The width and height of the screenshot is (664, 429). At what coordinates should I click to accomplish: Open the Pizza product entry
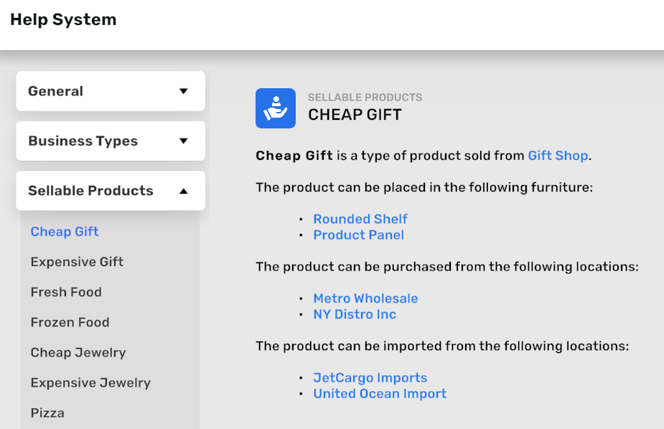(47, 412)
